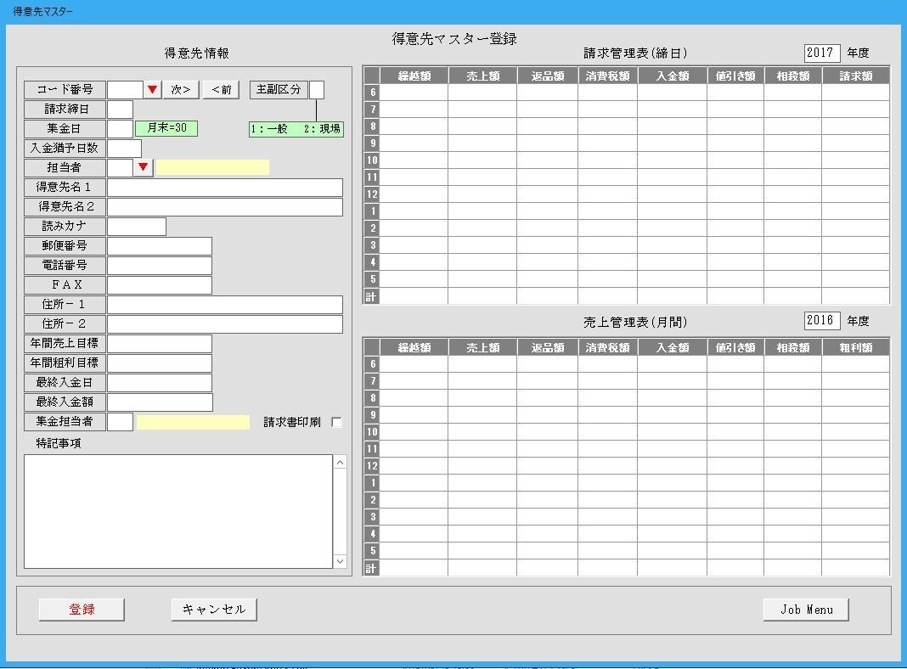Click the 最終入金日 field

pyautogui.click(x=160, y=383)
